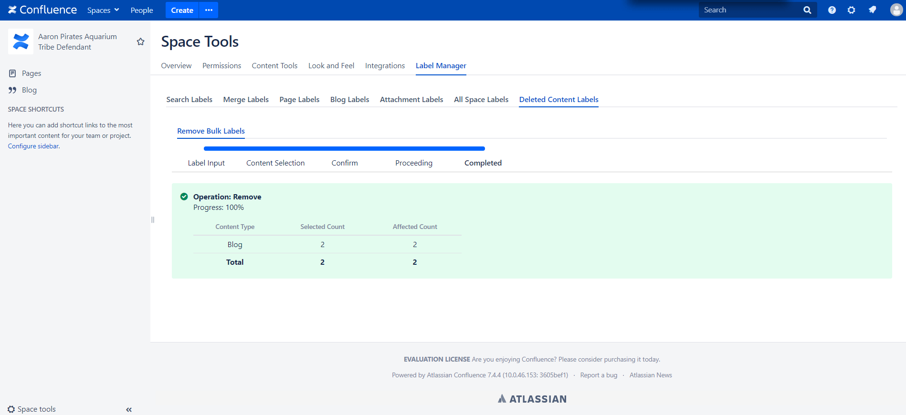Image resolution: width=906 pixels, height=415 pixels.
Task: Click the Configure sidebar link
Action: click(33, 146)
